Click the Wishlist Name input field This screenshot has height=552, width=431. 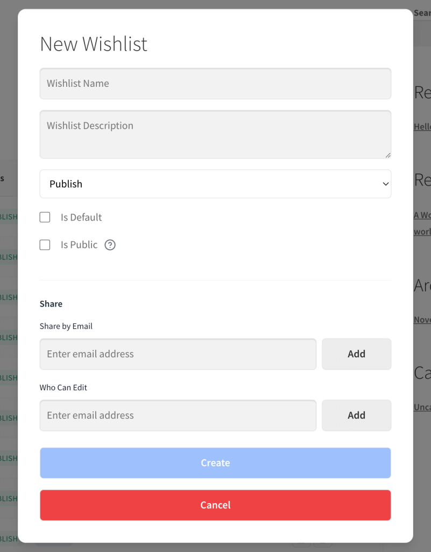(x=215, y=84)
